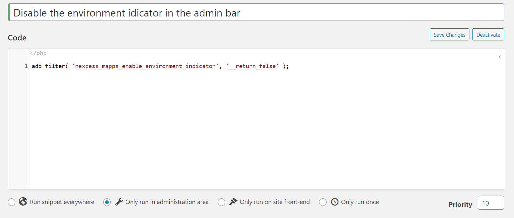Select the Only run in administration area radio
Image resolution: width=514 pixels, height=218 pixels.
tap(107, 202)
